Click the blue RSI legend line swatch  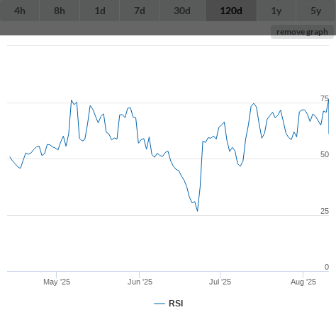159,304
